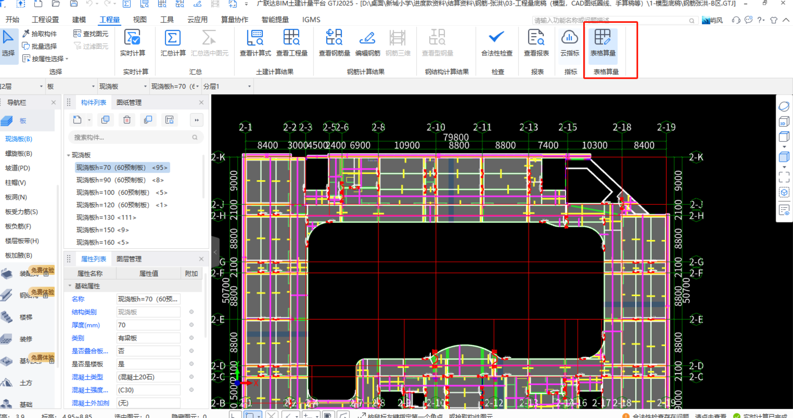Click orbit rotate icon on right toolbar
Image resolution: width=793 pixels, height=418 pixels.
pos(784,106)
